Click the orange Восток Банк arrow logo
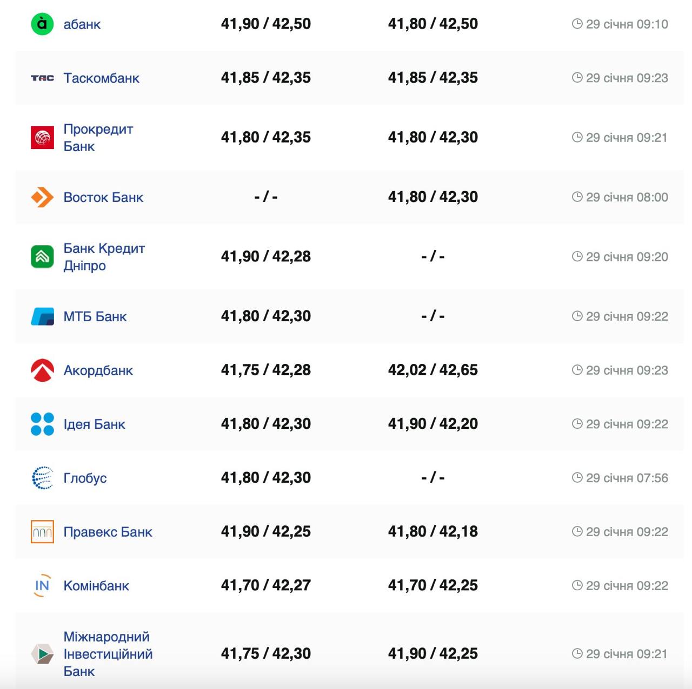Screen dimensions: 692x689 pos(42,197)
